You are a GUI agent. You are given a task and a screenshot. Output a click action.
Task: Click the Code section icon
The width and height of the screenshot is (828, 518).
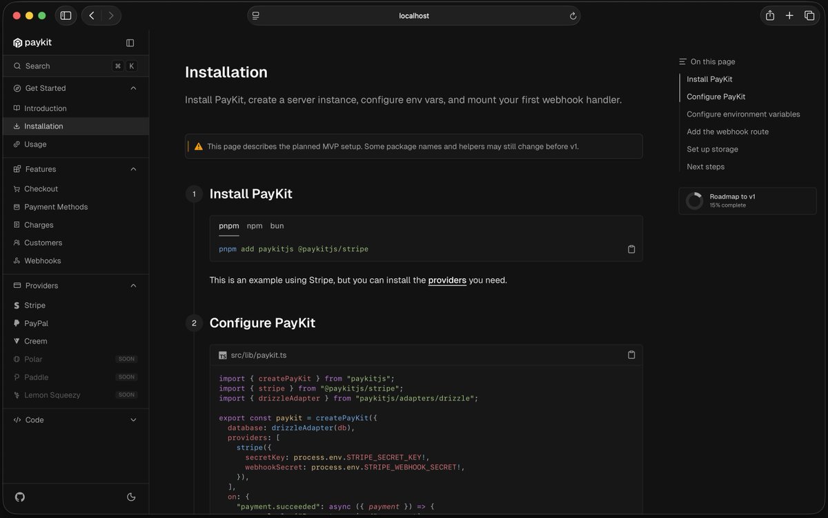pos(17,419)
